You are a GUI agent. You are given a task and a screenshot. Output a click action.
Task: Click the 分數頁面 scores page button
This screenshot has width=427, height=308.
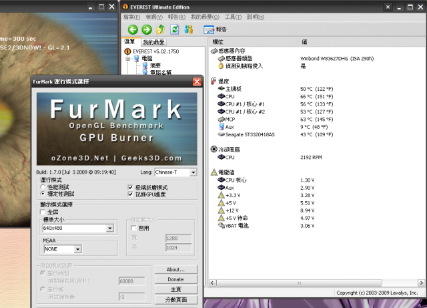click(x=176, y=300)
